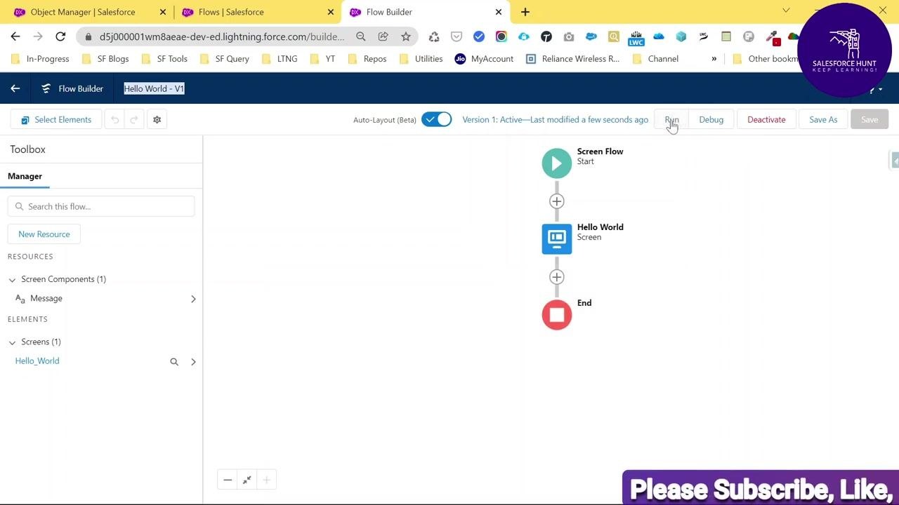The height and width of the screenshot is (505, 899).
Task: Zoom in the canvas with plus button
Action: coord(266,480)
